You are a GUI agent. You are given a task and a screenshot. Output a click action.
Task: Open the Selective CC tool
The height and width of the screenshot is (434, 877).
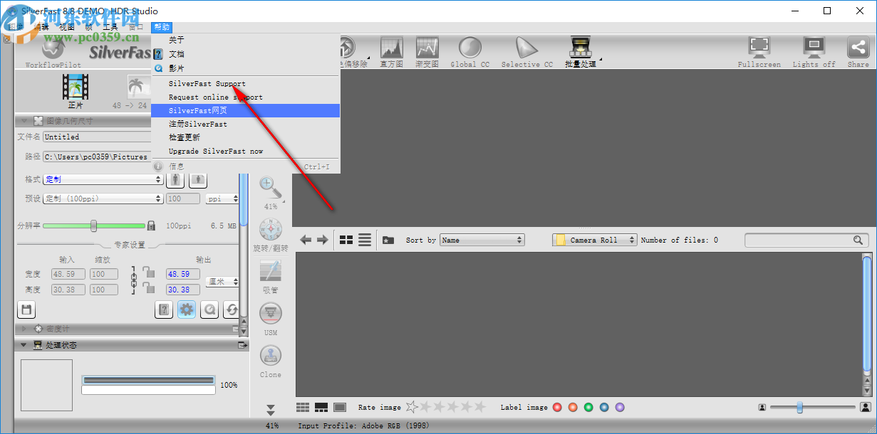pyautogui.click(x=526, y=48)
